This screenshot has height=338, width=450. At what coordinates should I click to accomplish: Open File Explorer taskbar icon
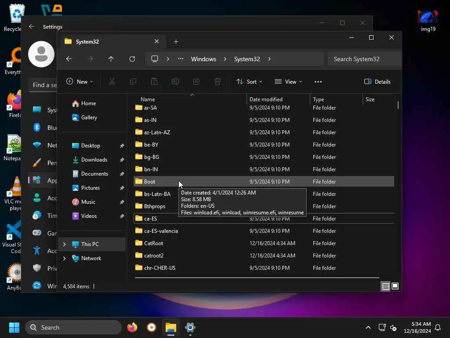point(171,327)
